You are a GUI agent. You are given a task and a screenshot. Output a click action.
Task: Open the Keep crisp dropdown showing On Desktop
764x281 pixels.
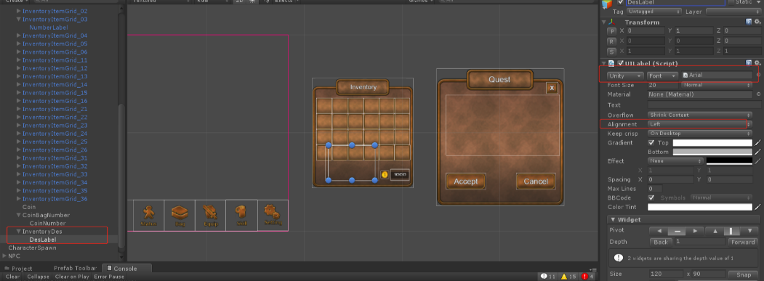pos(700,134)
